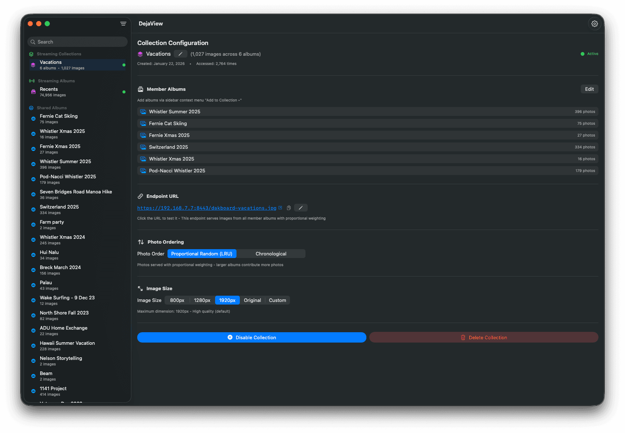Click the Edit button for Member Albums
This screenshot has width=625, height=433.
[x=589, y=89]
